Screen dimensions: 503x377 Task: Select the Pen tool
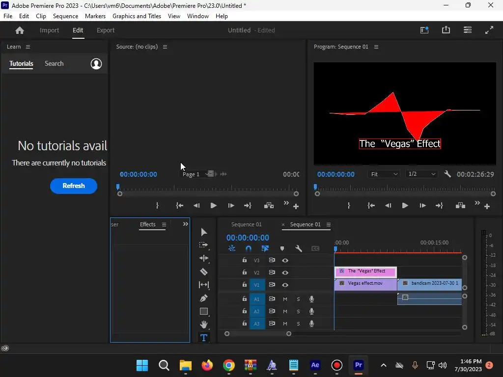click(x=204, y=298)
